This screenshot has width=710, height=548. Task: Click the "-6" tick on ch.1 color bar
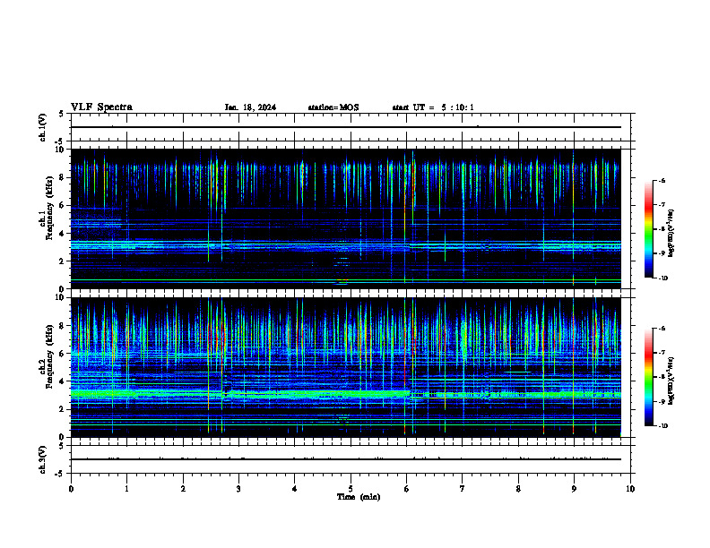(x=662, y=180)
